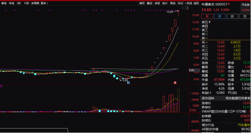Toggle 画线 drawing mode
251x133 pixels.
[173, 3]
